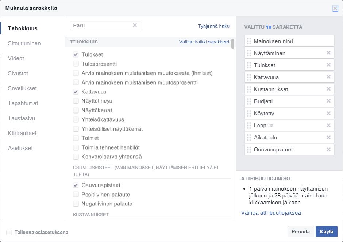Viewport: 343px width, 242px height.
Task: Select the Mainoksen nimi column row
Action: coord(289,41)
